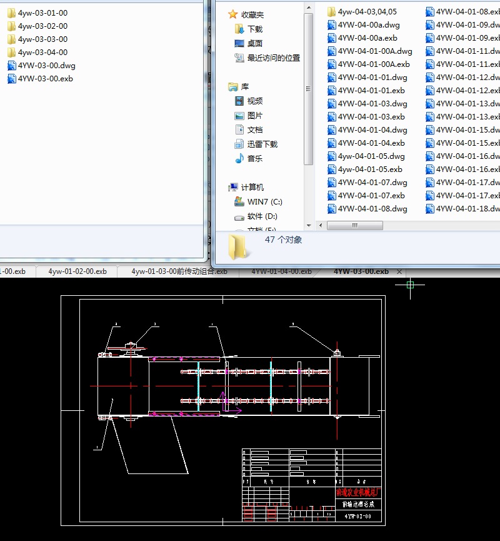Viewport: 500px width, 541px height.
Task: Click the navigation pane scroll down arrow
Action: point(309,225)
